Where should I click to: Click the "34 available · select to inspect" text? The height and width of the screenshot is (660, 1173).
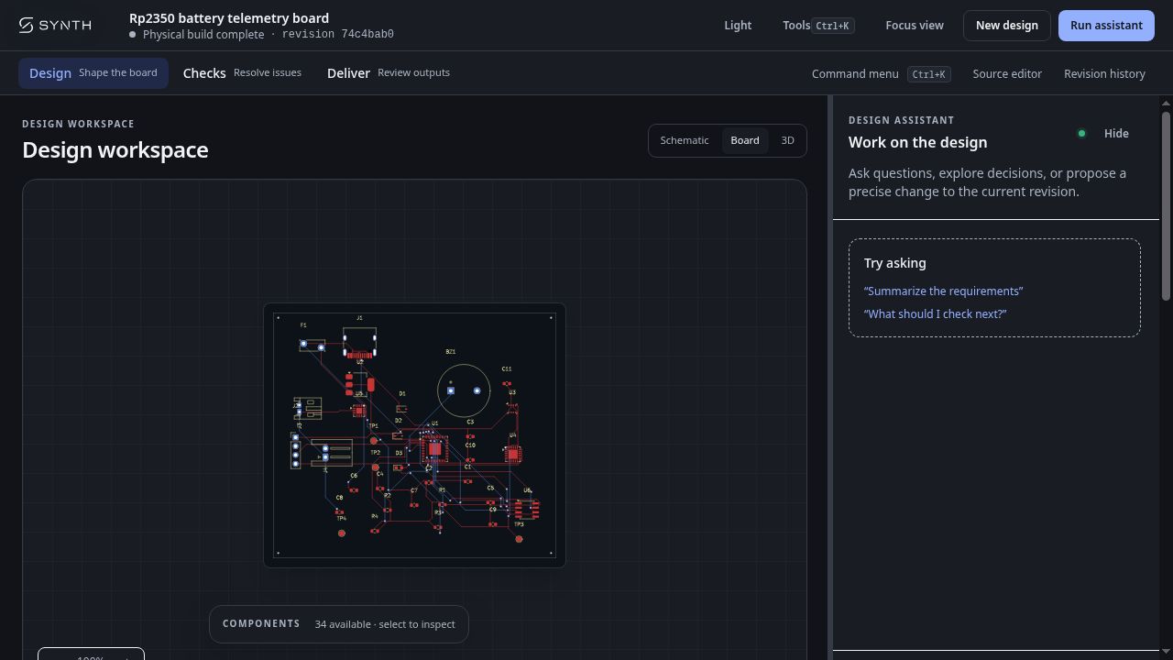[x=385, y=625]
